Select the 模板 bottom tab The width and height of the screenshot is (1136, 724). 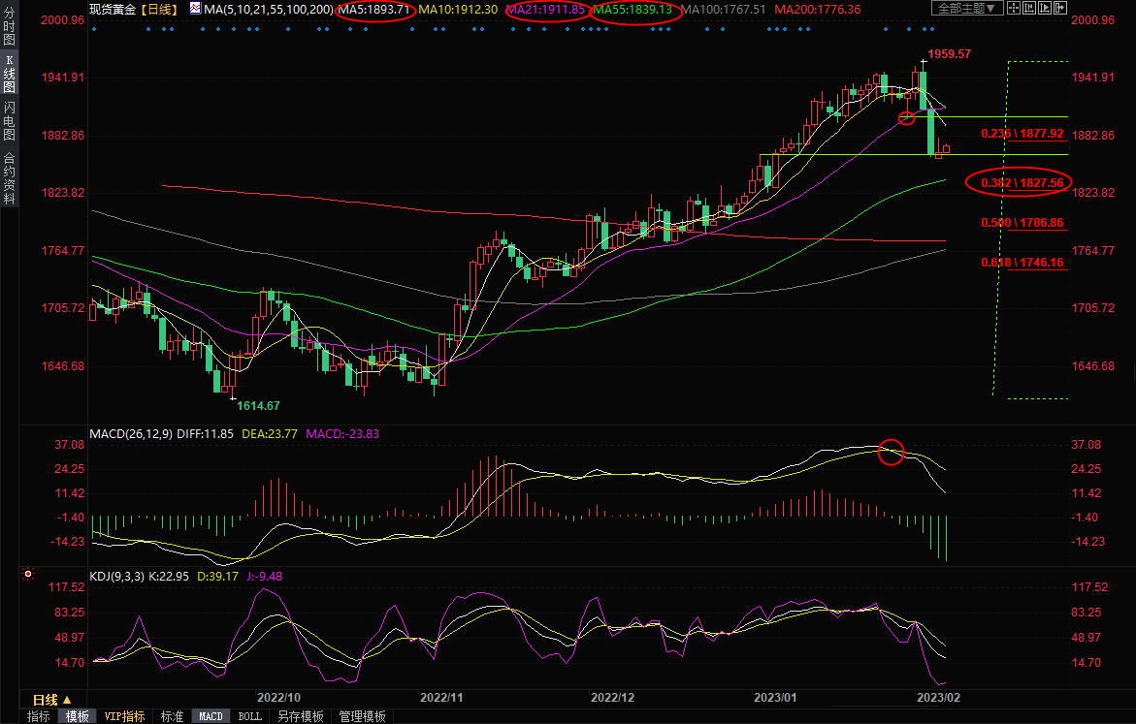[x=78, y=716]
